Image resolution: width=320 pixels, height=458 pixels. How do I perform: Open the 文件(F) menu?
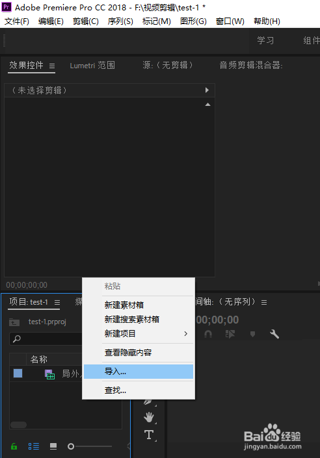pyautogui.click(x=17, y=21)
